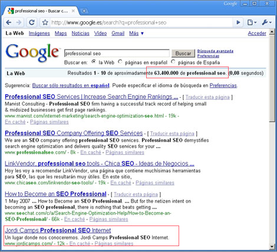Open a new tab with plus button

(x=84, y=11)
